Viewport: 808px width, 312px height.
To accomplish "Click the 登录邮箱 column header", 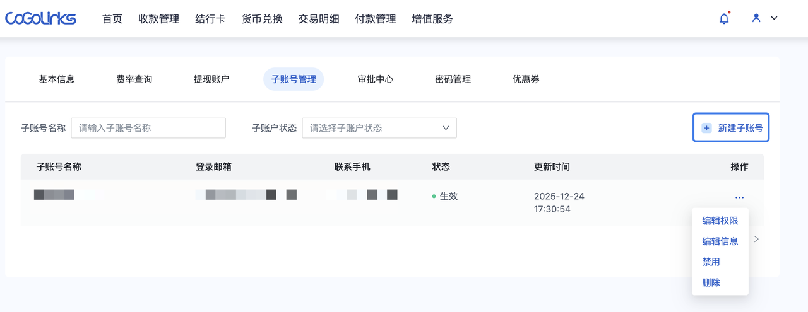I will pos(213,167).
